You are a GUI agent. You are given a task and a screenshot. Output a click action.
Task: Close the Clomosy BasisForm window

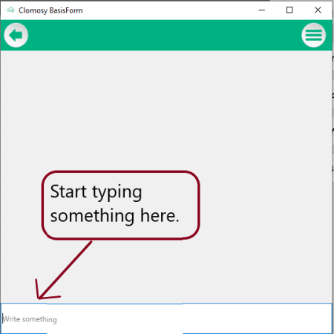318,10
